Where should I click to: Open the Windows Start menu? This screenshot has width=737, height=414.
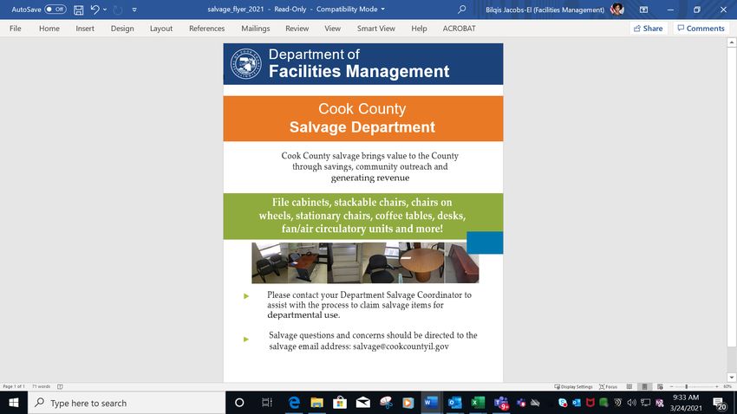14,403
